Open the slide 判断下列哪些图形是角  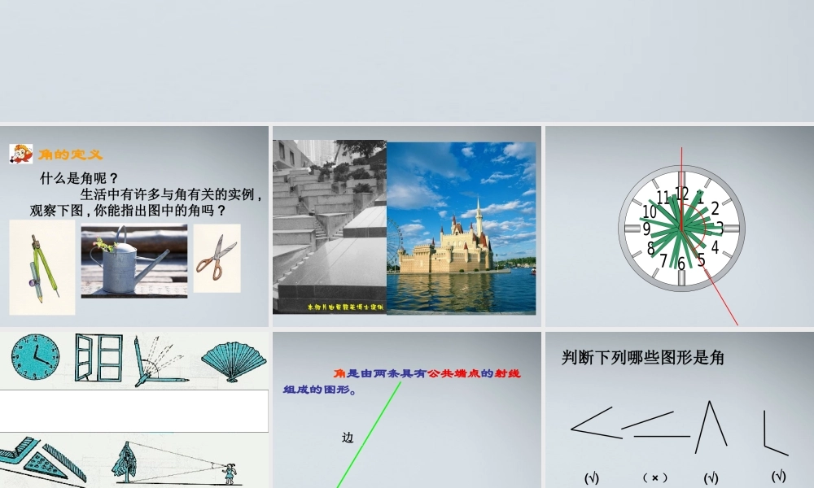tap(680, 410)
